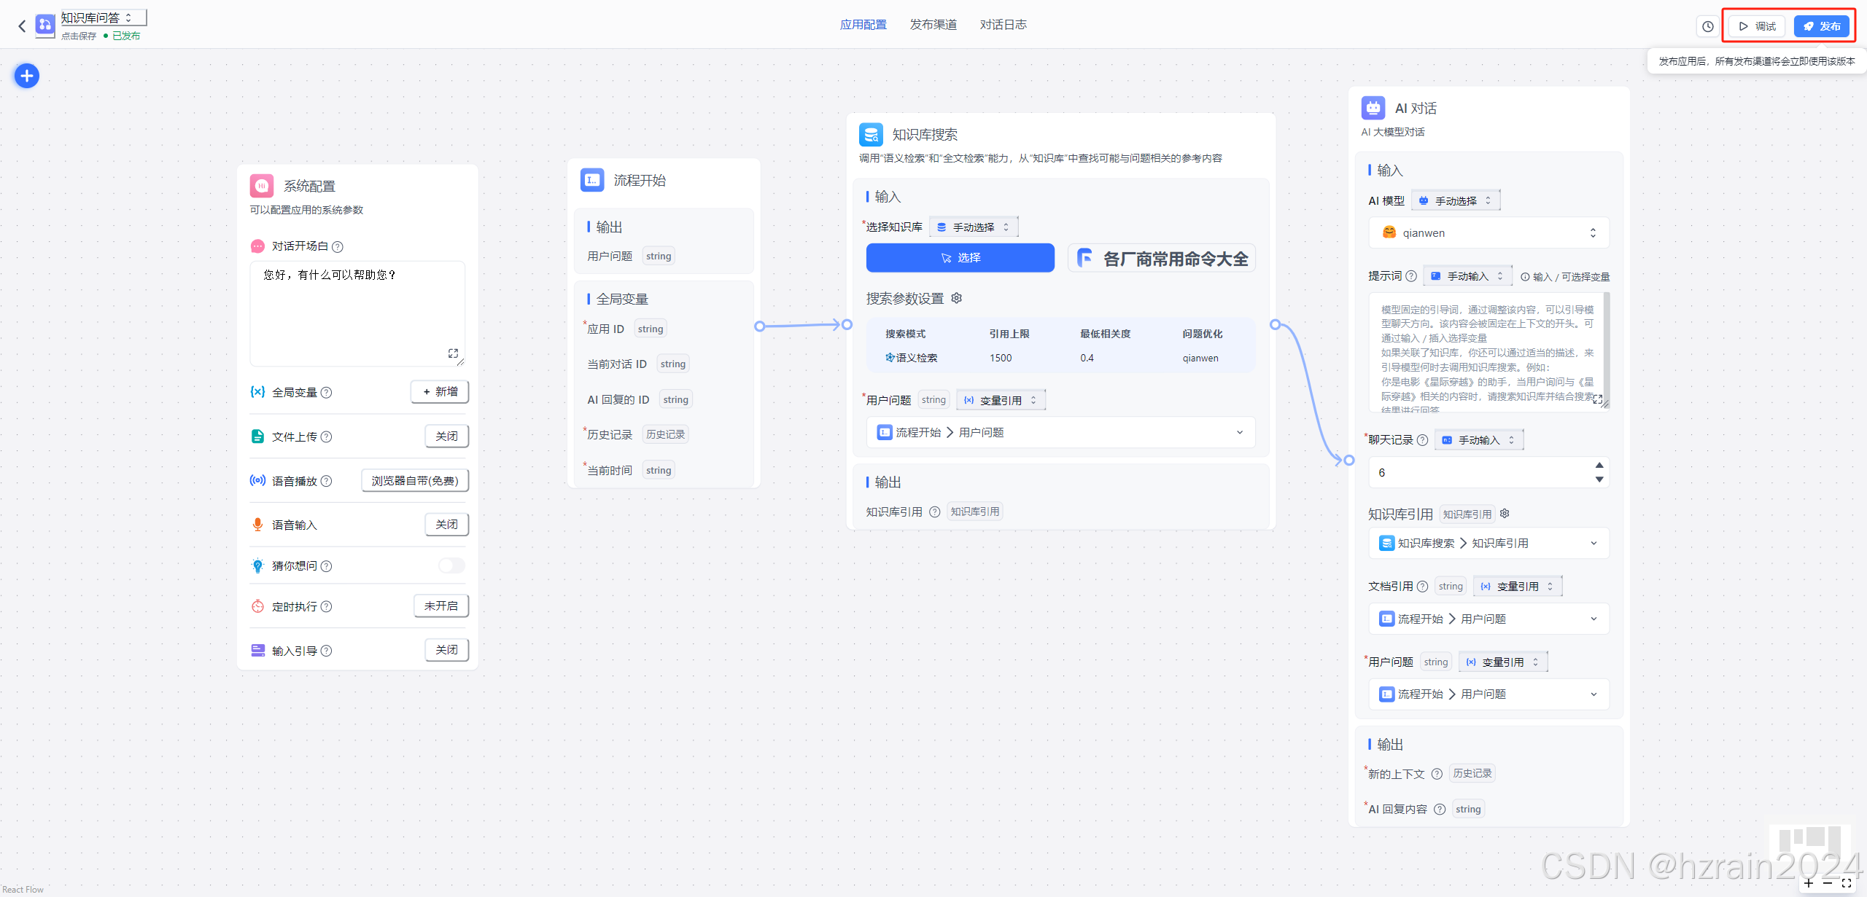Click the 系统配置 node icon

[262, 186]
